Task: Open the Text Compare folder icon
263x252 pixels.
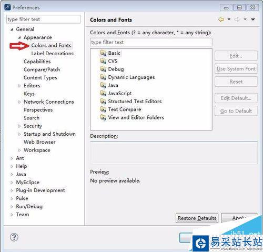Action: pyautogui.click(x=103, y=109)
